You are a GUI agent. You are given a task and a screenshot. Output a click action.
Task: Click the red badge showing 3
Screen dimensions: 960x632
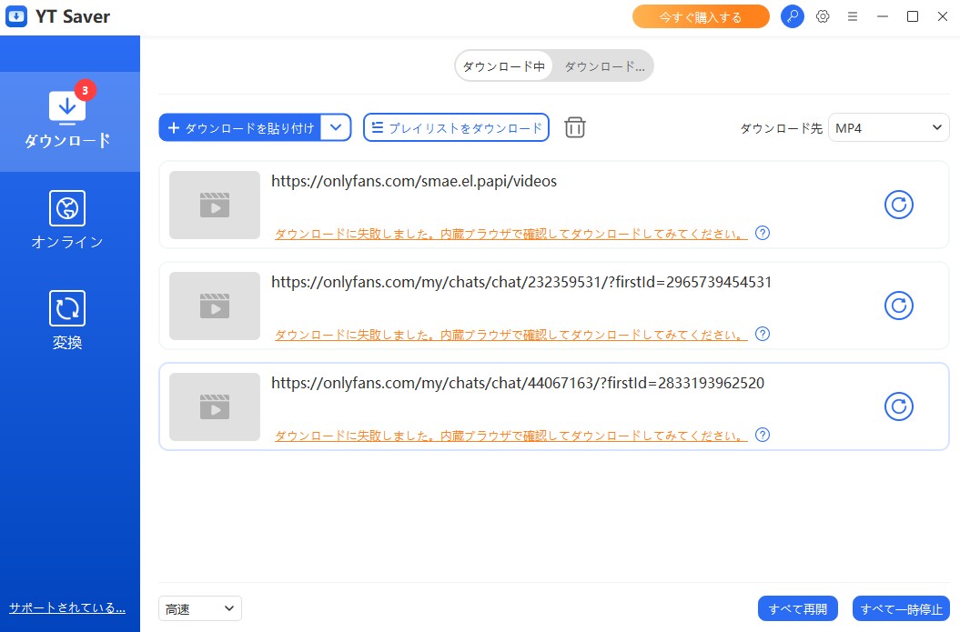[x=86, y=91]
